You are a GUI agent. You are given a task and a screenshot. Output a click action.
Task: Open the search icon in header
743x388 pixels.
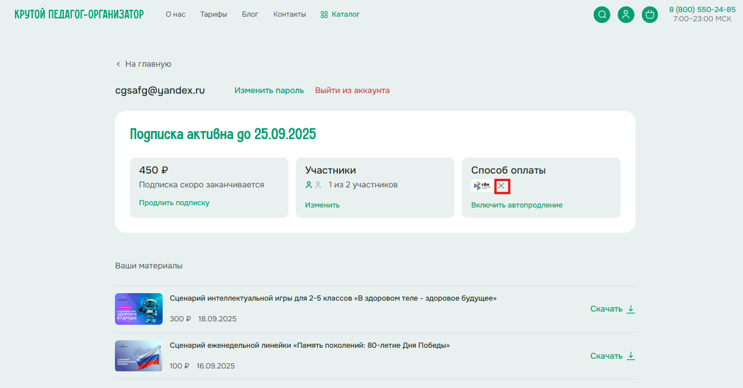pyautogui.click(x=602, y=15)
